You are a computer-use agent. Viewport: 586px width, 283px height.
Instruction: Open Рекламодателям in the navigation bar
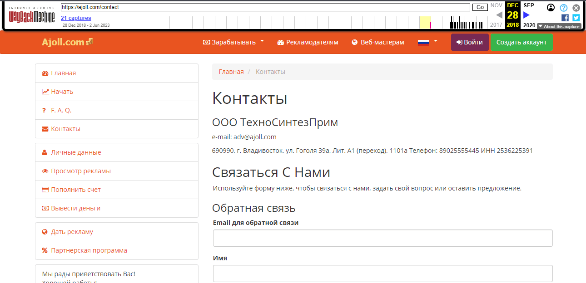pyautogui.click(x=308, y=42)
